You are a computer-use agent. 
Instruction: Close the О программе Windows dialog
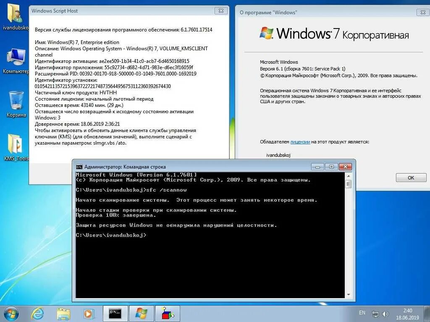(x=423, y=12)
